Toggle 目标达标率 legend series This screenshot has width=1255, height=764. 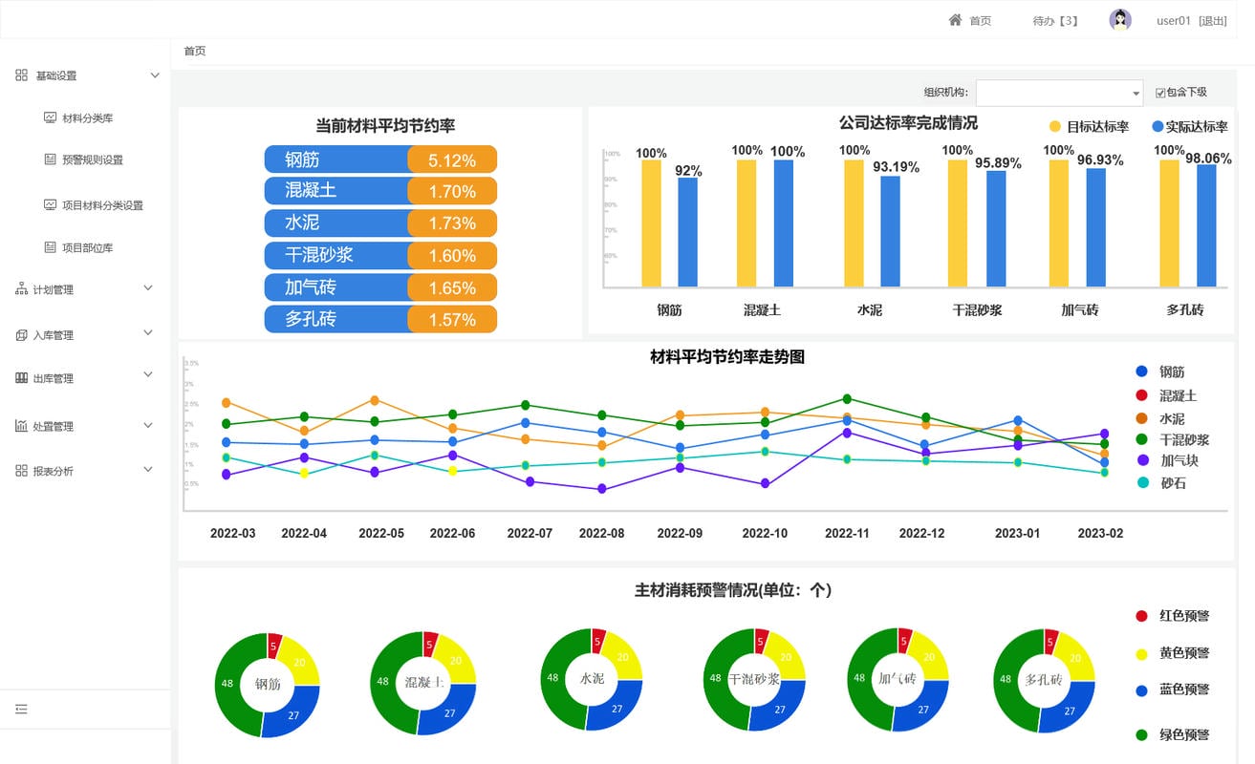1089,126
